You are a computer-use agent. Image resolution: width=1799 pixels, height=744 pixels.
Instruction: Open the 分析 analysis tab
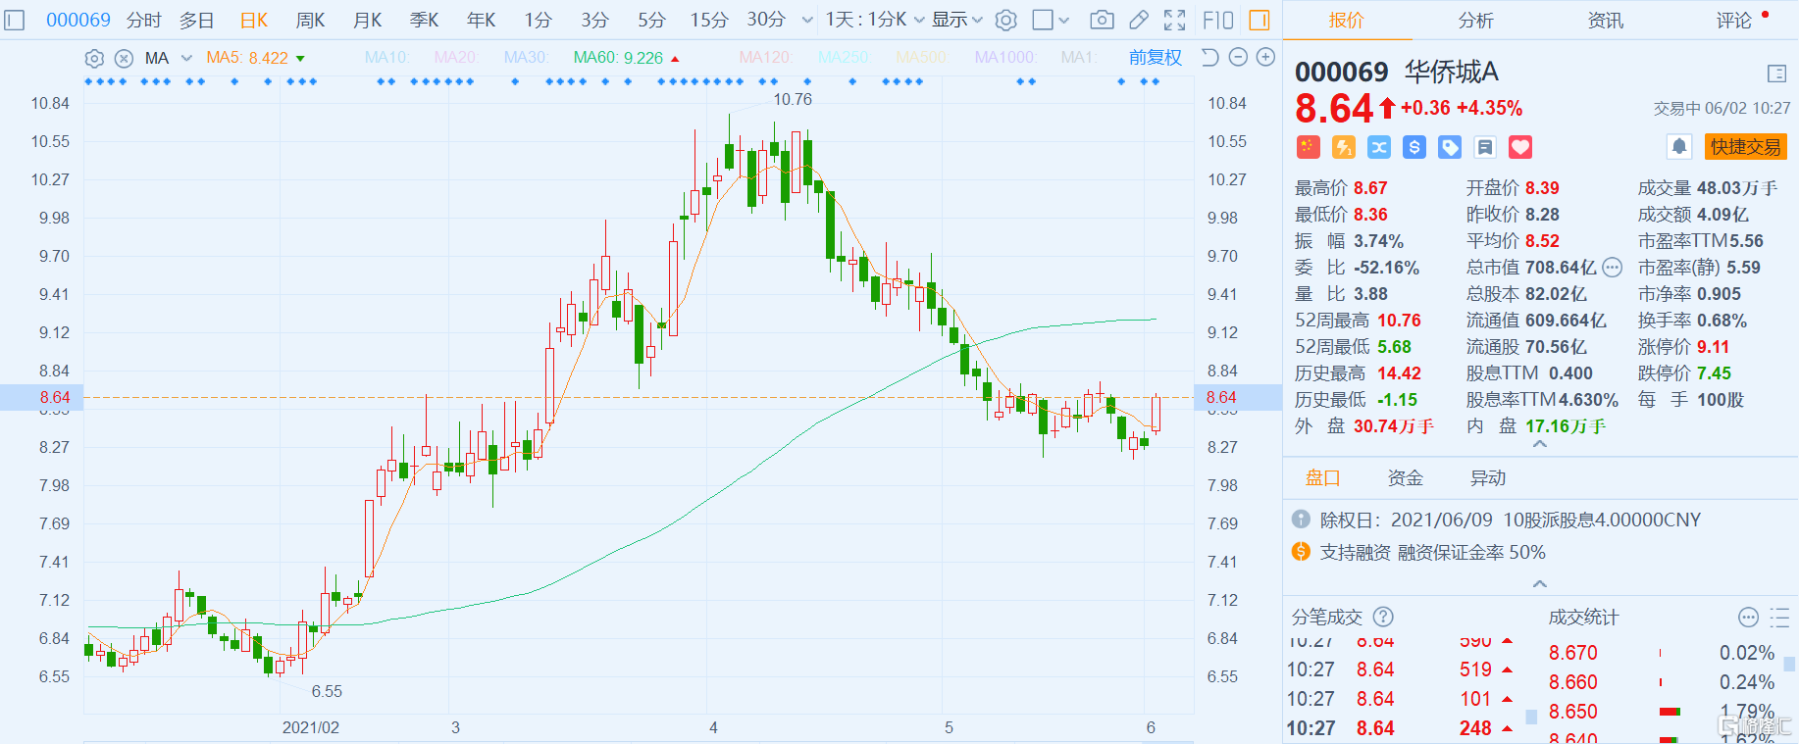tap(1475, 20)
